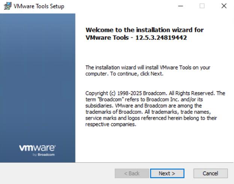Click 'respective companies' at the paragraph end
The height and width of the screenshot is (184, 234).
111,124
